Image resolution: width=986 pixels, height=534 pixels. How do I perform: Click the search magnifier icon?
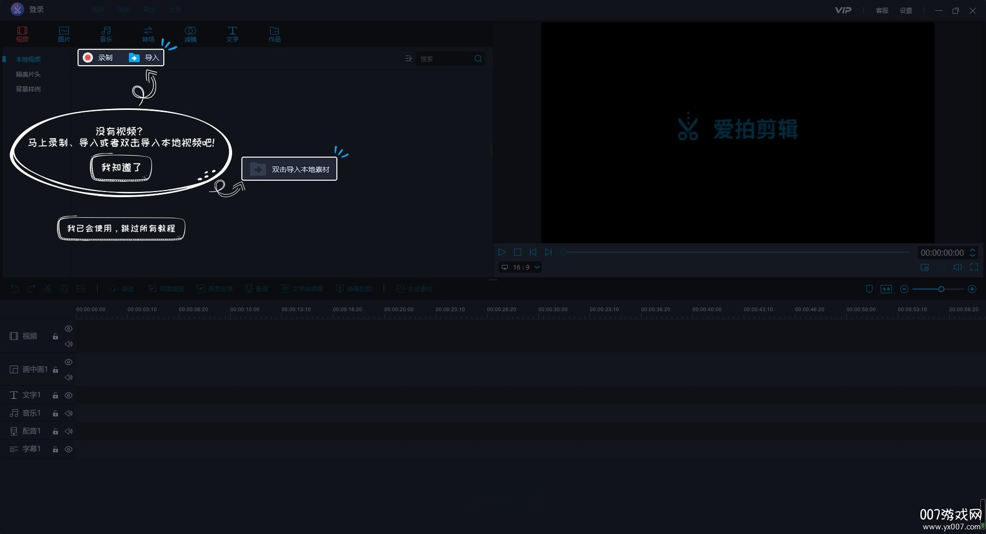pyautogui.click(x=478, y=59)
